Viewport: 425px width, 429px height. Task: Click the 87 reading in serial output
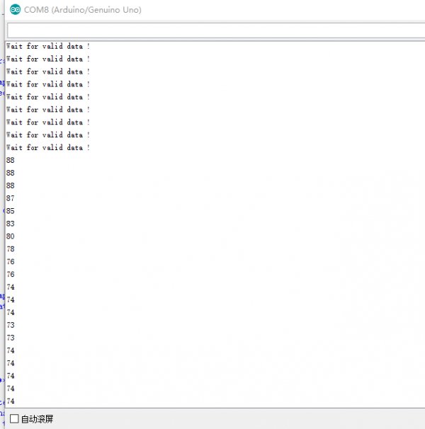pyautogui.click(x=10, y=198)
